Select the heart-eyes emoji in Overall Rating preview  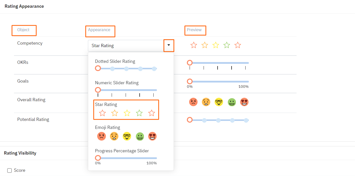point(244,102)
